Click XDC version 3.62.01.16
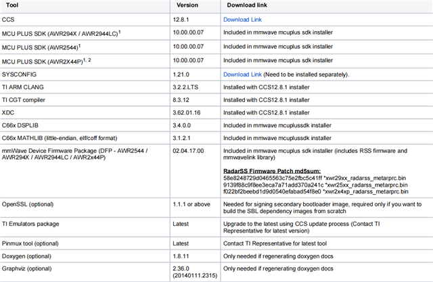 [187, 112]
